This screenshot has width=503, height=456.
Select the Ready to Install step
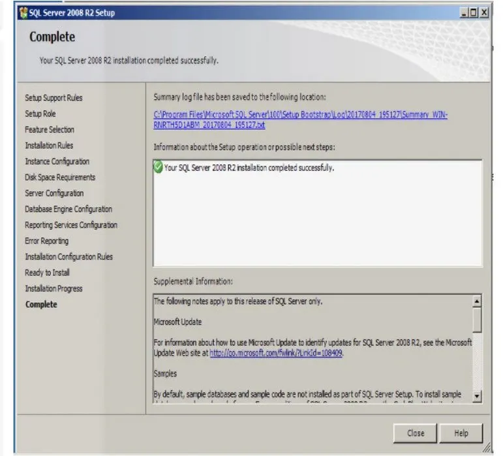pos(47,273)
